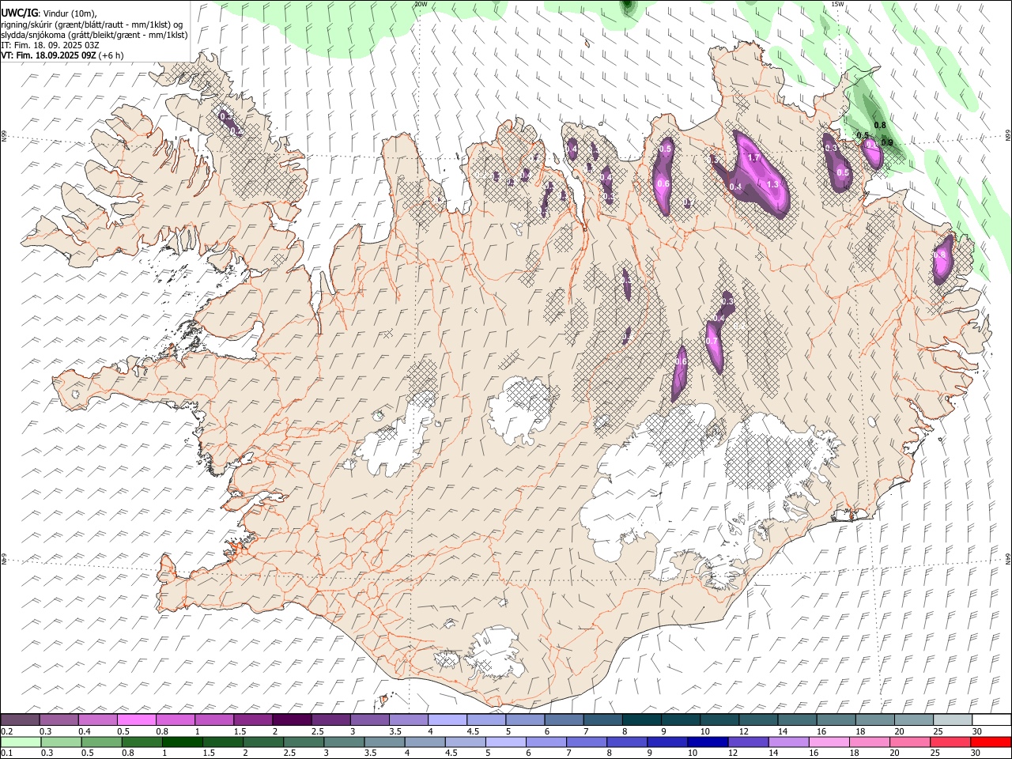This screenshot has width=1012, height=759.
Task: Pick the palest green first swatch in lower scale
Action: point(21,742)
